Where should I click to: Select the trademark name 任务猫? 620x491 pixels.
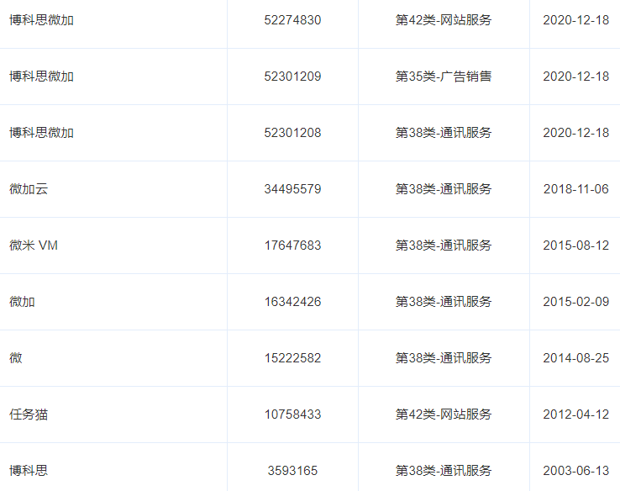pos(29,414)
